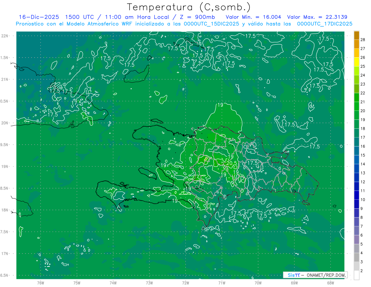Image resolution: width=371 pixels, height=287 pixels.
Task: Click the dark orange swatch above 28
Action: click(356, 35)
